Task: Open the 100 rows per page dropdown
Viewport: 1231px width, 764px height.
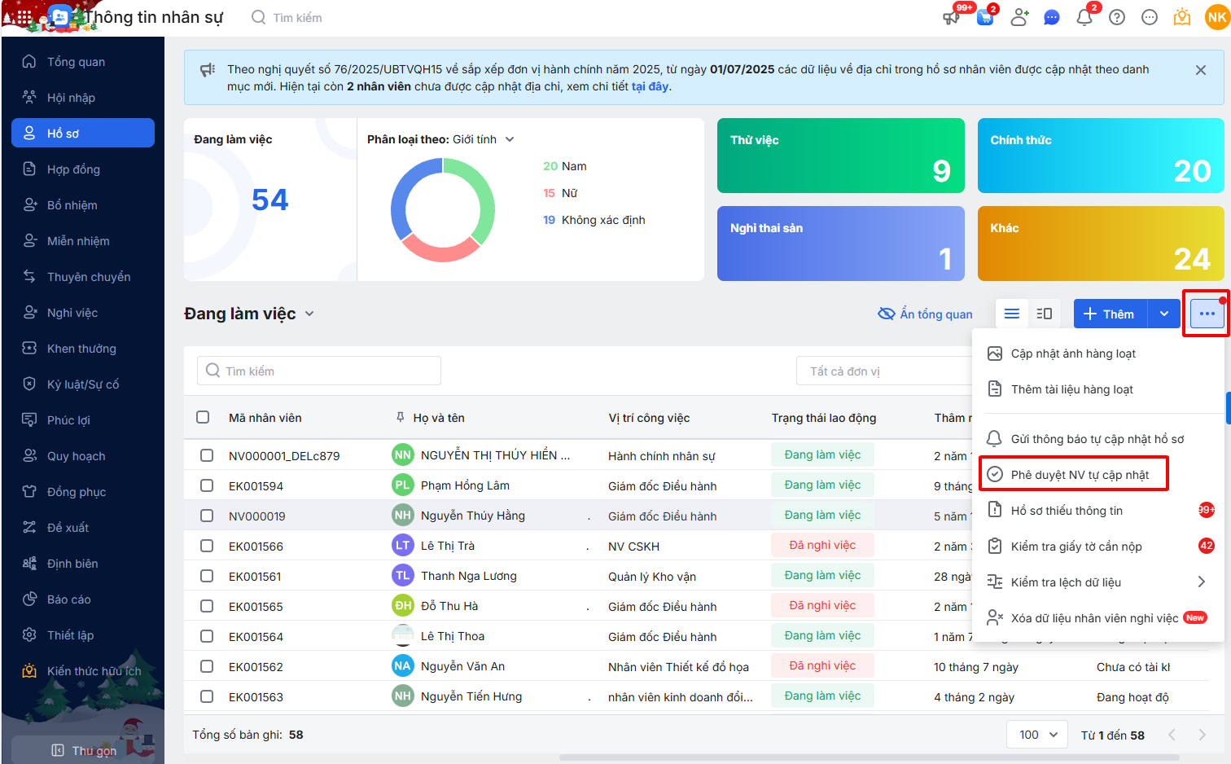Action: click(x=1037, y=735)
